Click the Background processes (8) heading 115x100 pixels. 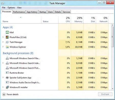18,53
